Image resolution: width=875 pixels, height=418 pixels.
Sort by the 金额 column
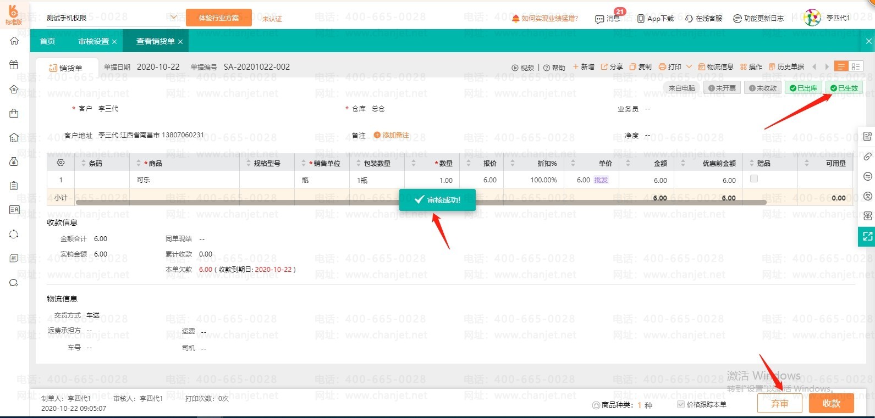pos(628,163)
